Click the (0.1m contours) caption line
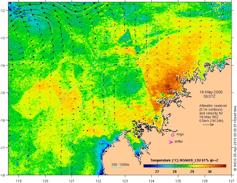 (x=211, y=110)
